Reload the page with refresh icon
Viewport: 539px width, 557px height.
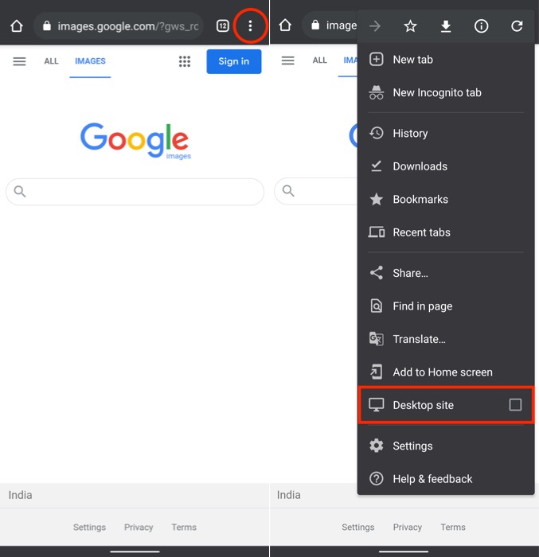tap(517, 26)
